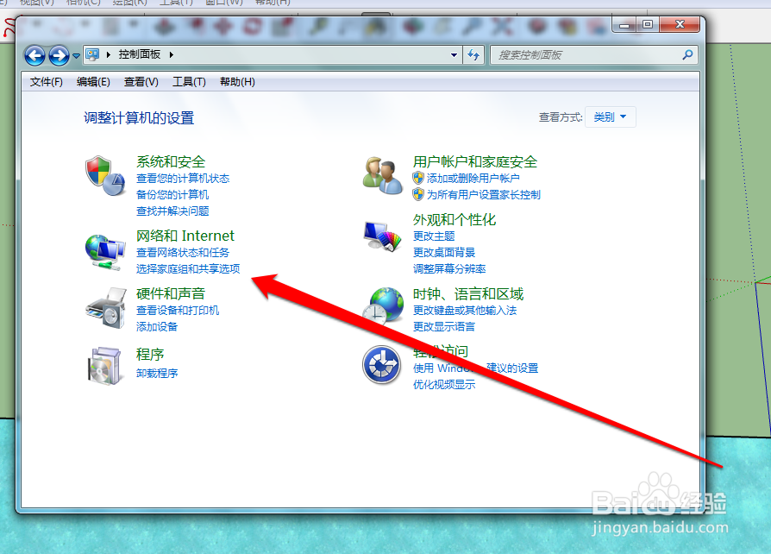Click 添加设备 link
Image resolution: width=771 pixels, height=554 pixels.
(x=157, y=327)
